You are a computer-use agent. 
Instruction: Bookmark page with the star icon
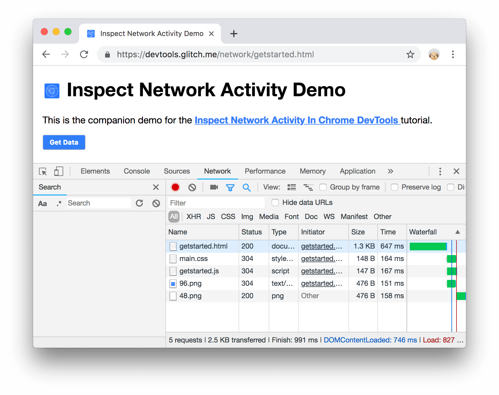pos(410,54)
